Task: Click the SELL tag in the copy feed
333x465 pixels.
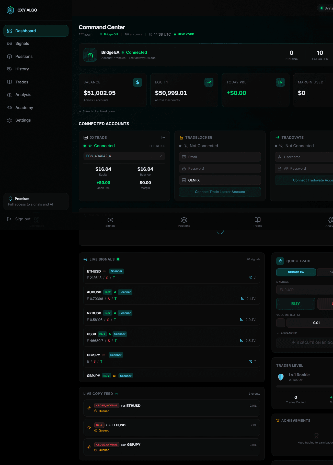Action: (x=99, y=425)
